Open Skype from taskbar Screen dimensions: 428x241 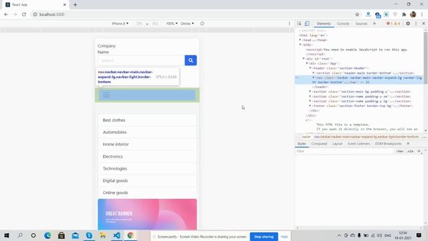(x=89, y=235)
